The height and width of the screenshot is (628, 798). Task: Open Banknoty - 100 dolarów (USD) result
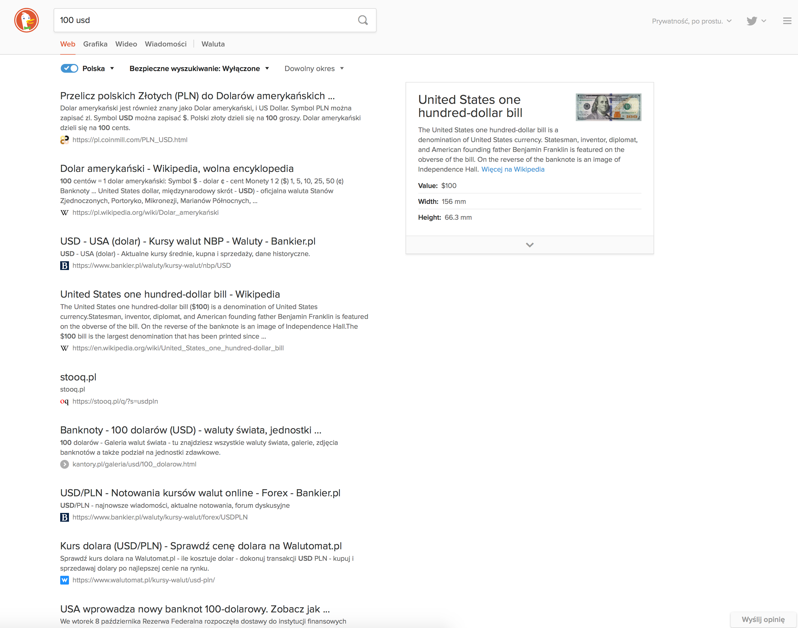[191, 430]
